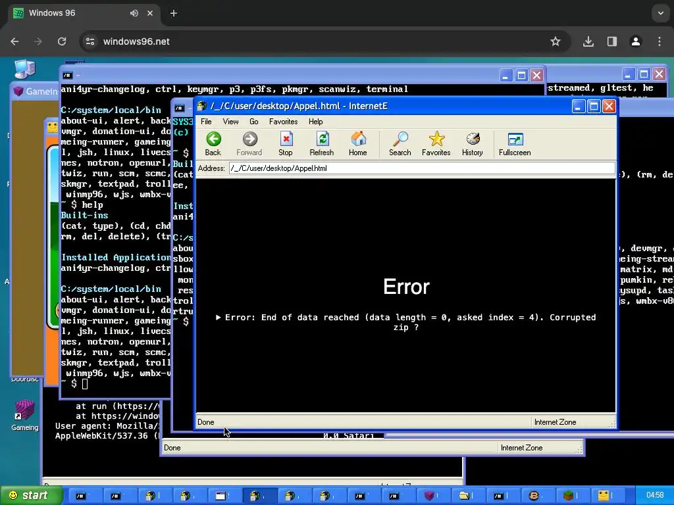
Task: Click the windows96.net address bar
Action: pyautogui.click(x=325, y=41)
